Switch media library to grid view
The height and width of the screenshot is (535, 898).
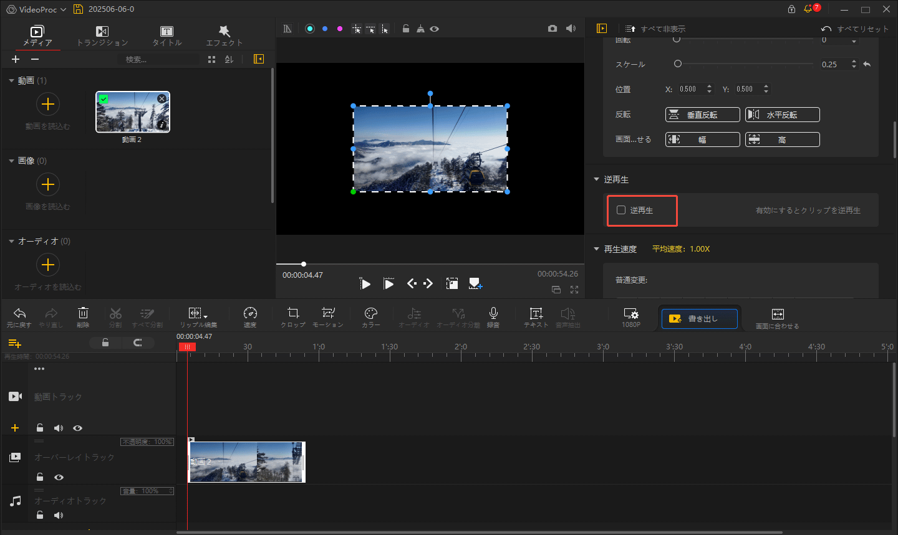point(212,59)
